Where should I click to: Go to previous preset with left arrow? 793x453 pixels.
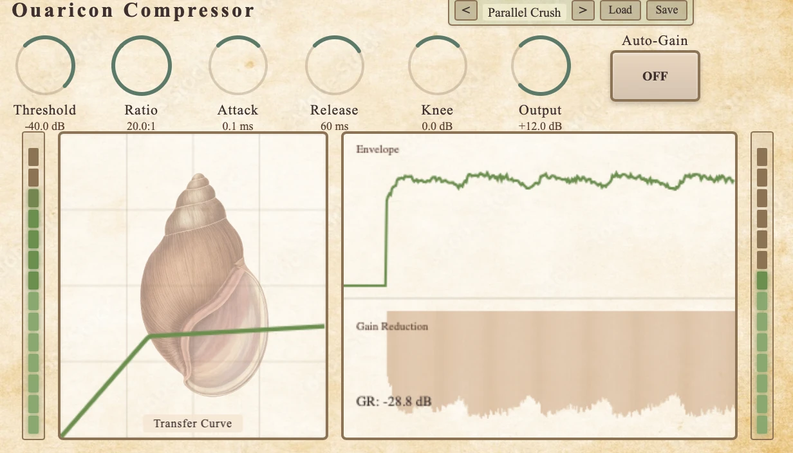(465, 11)
